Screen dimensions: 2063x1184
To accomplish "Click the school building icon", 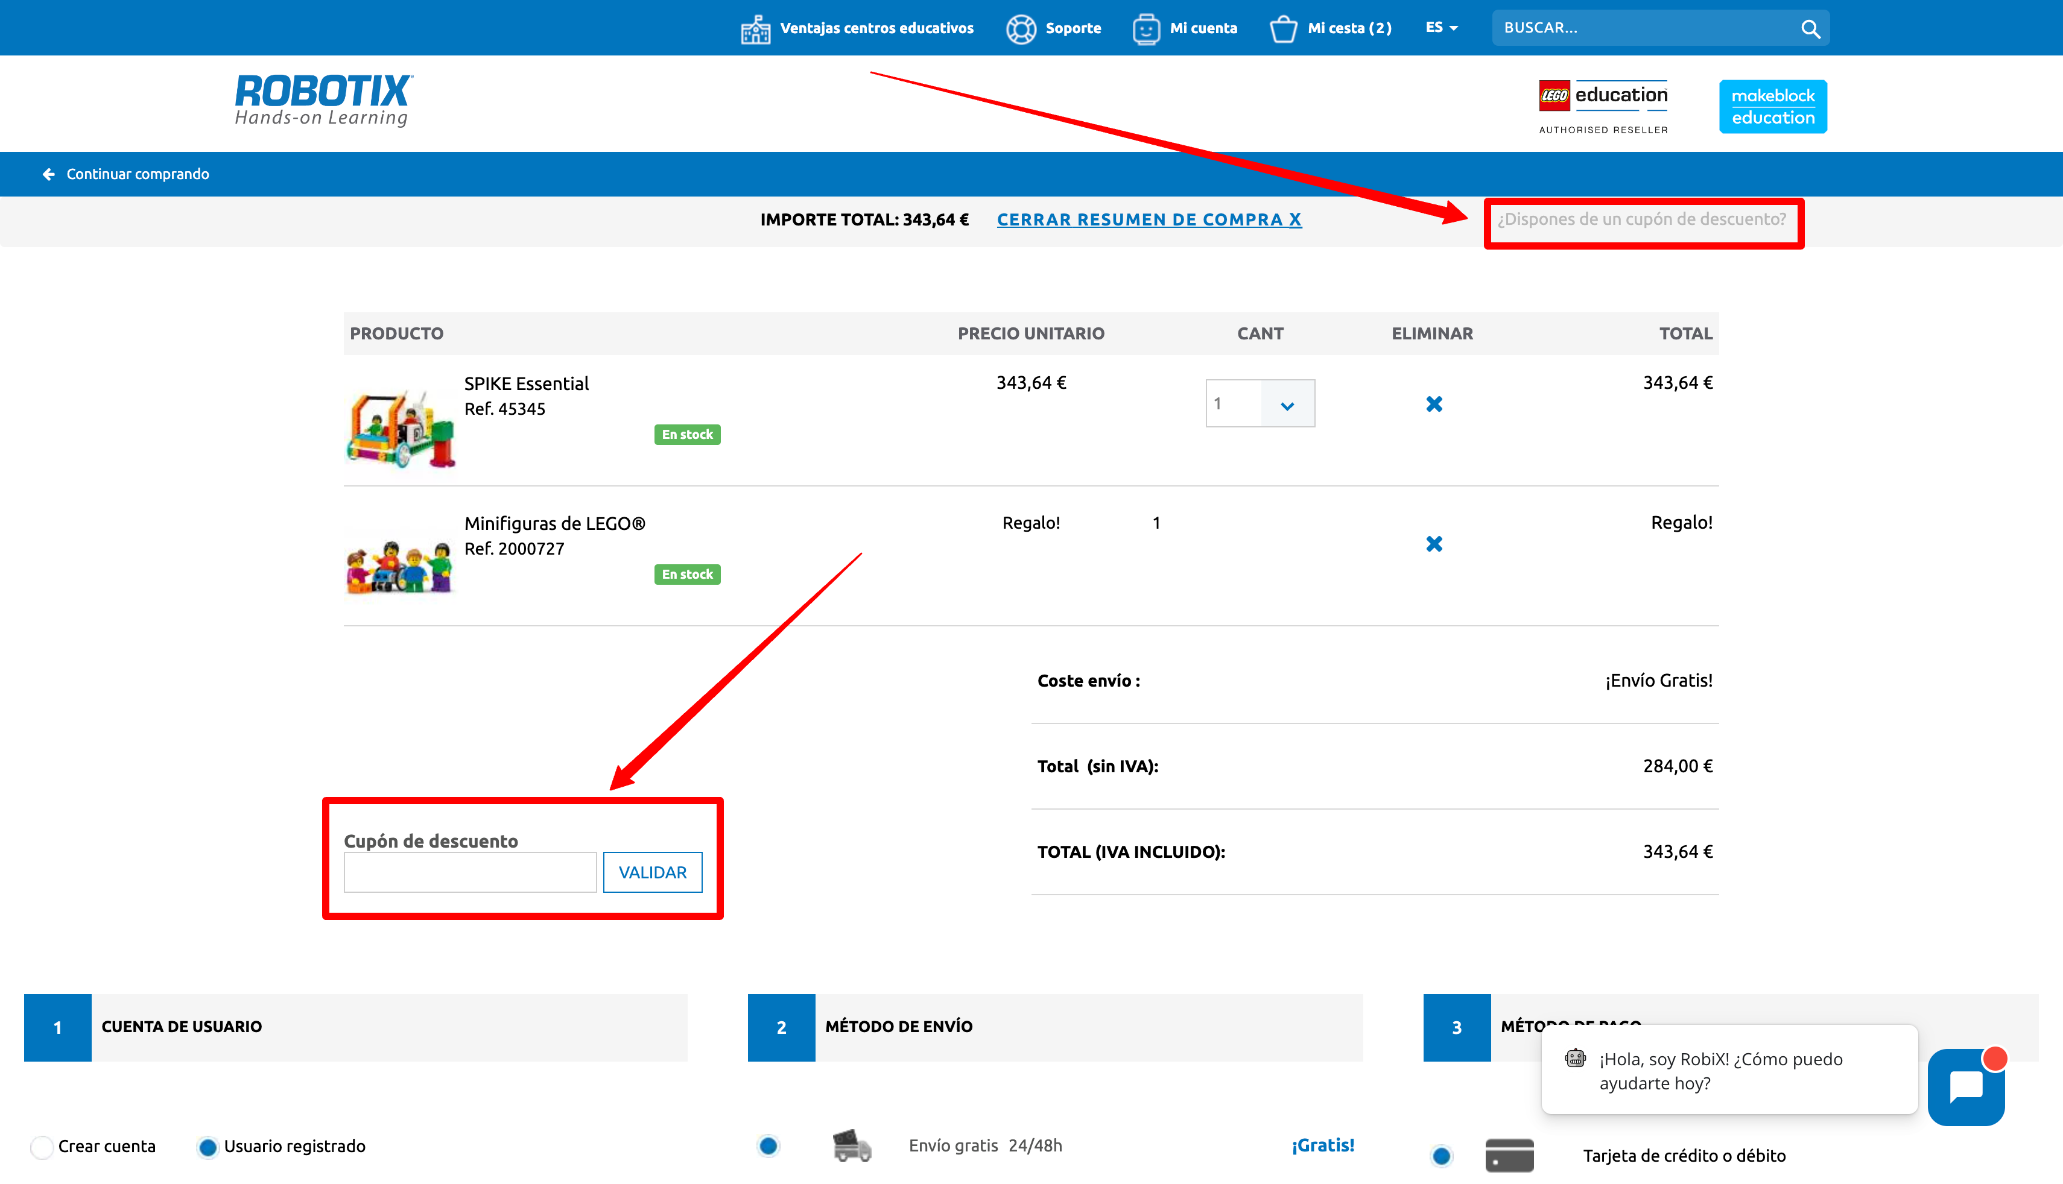I will tap(755, 30).
